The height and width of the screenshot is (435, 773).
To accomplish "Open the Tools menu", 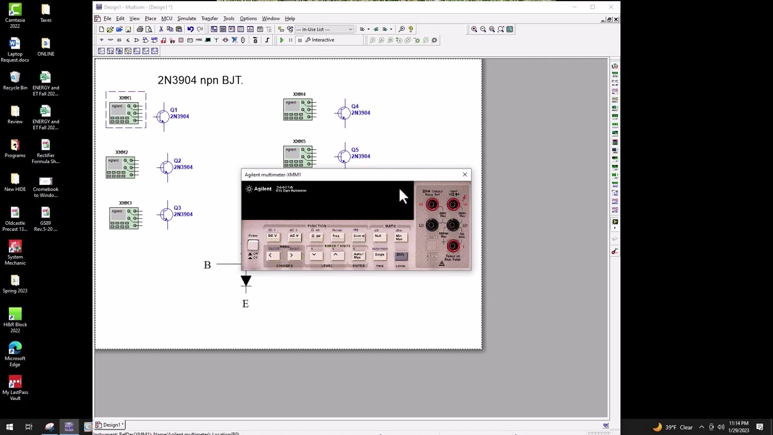I will pos(229,18).
